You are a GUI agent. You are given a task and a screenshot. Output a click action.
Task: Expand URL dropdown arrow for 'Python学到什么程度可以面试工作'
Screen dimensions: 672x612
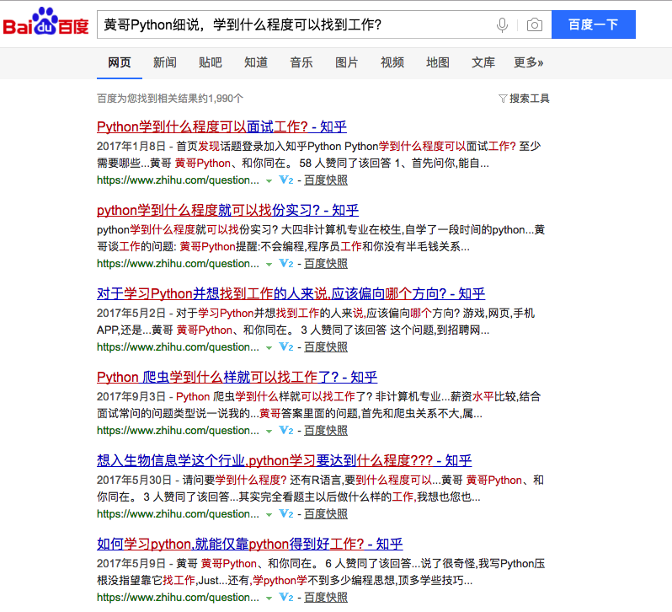pos(269,181)
